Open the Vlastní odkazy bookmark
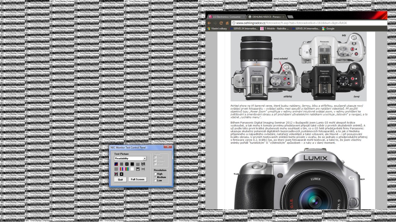 (217, 29)
